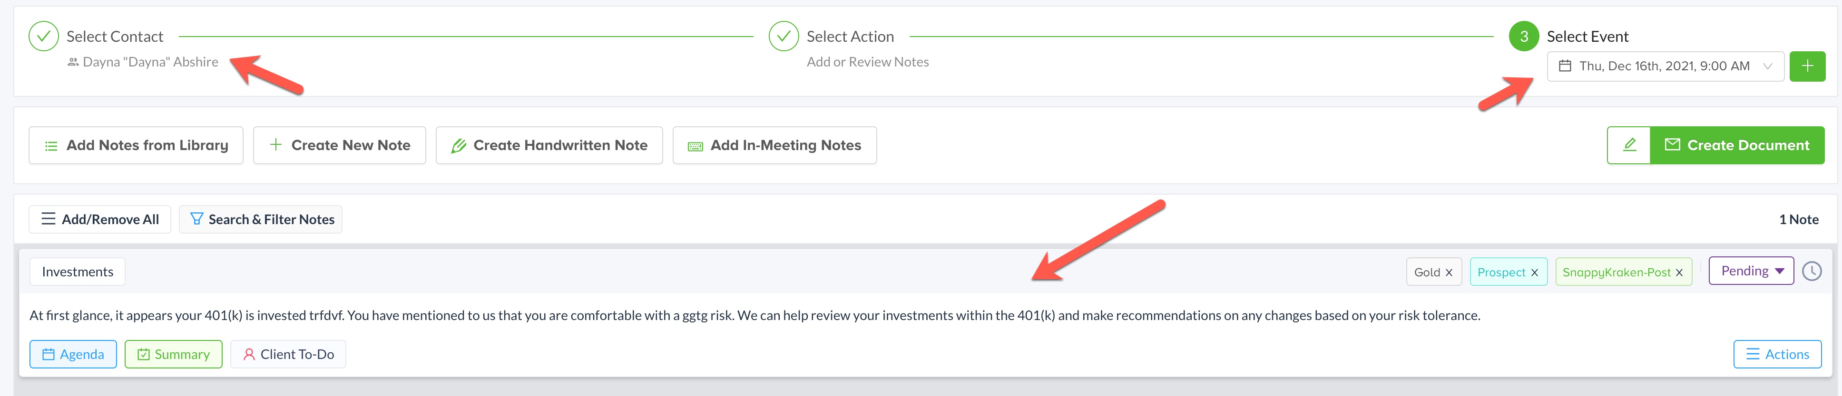This screenshot has height=396, width=1842.
Task: Toggle the Summary tag on the note
Action: (173, 355)
